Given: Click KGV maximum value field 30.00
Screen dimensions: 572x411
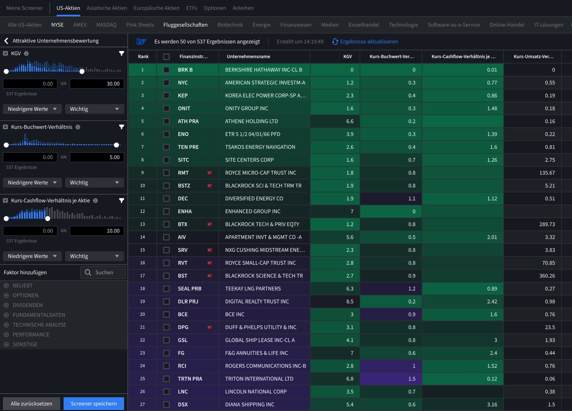Looking at the screenshot, I should pos(97,84).
